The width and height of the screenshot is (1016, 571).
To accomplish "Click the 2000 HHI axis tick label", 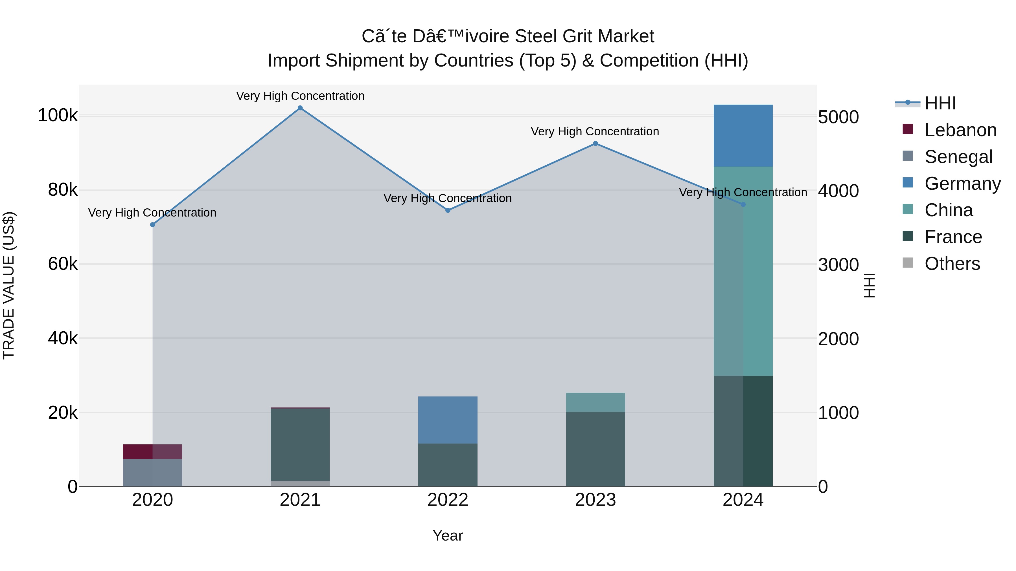I will tap(838, 339).
